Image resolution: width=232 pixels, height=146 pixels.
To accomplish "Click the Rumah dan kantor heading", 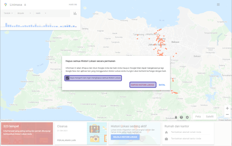I will coord(177,126).
